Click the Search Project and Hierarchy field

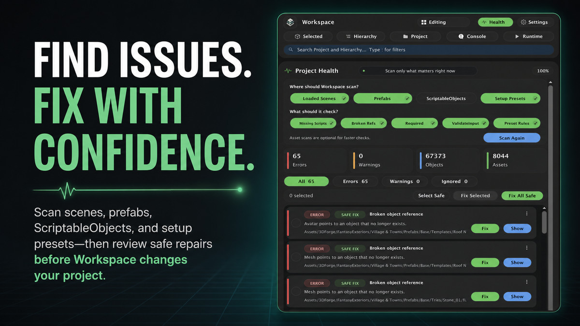[x=419, y=49]
